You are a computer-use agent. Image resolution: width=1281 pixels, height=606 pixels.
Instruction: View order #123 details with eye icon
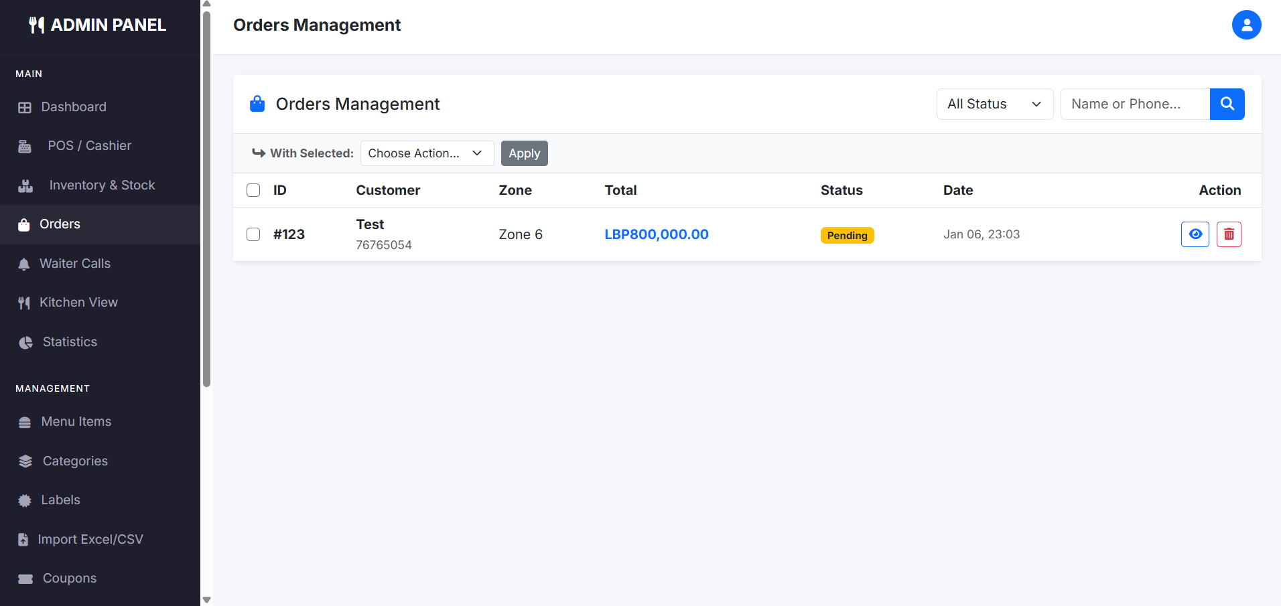[1195, 234]
